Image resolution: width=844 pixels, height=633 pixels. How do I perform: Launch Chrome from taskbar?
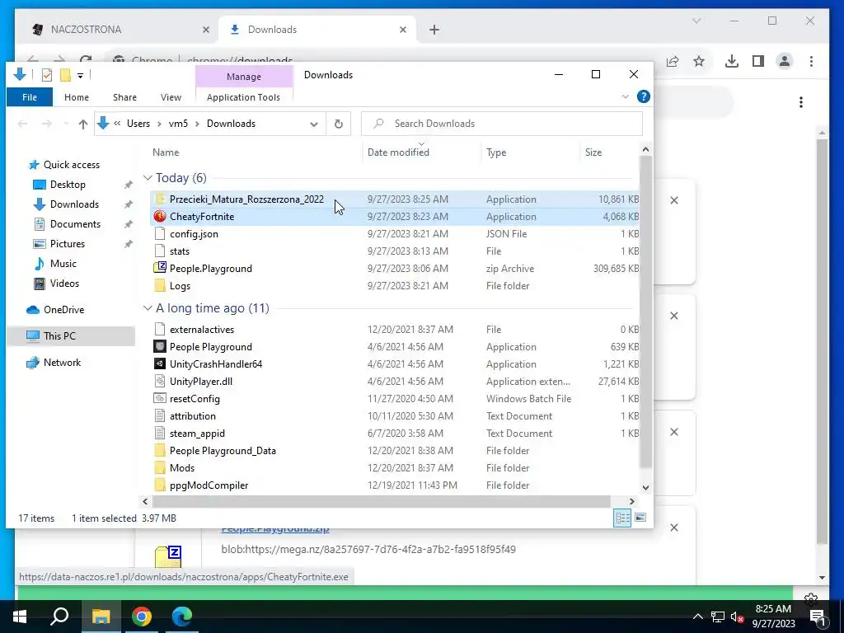pos(142,617)
